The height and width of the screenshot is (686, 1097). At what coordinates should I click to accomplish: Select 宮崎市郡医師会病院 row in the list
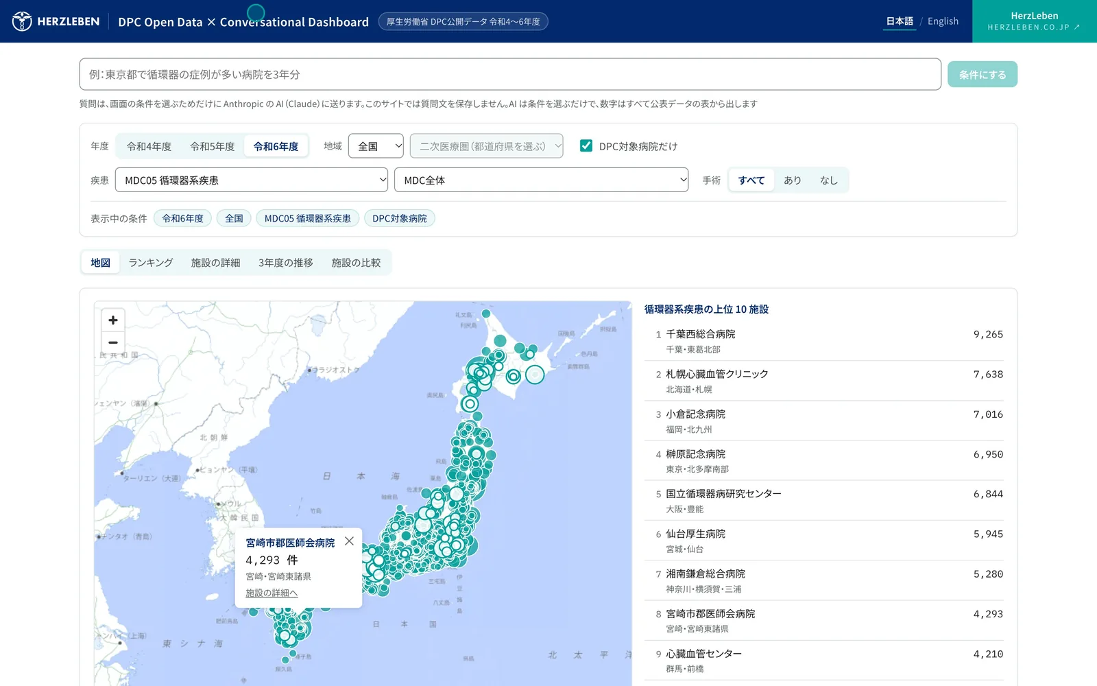click(x=824, y=620)
